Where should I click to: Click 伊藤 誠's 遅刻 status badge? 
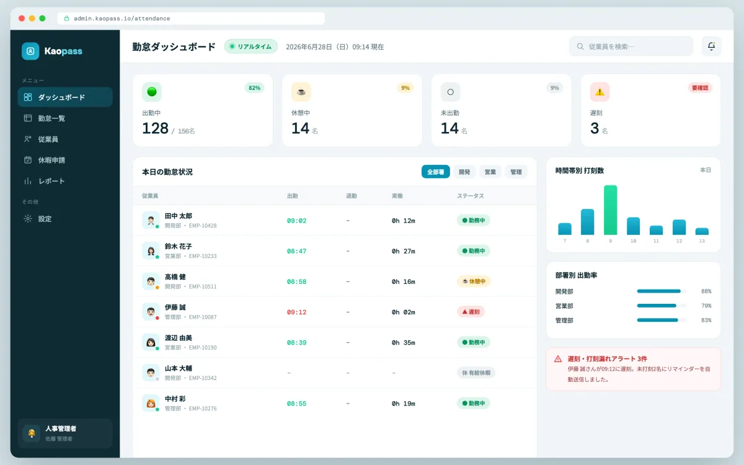(x=471, y=312)
